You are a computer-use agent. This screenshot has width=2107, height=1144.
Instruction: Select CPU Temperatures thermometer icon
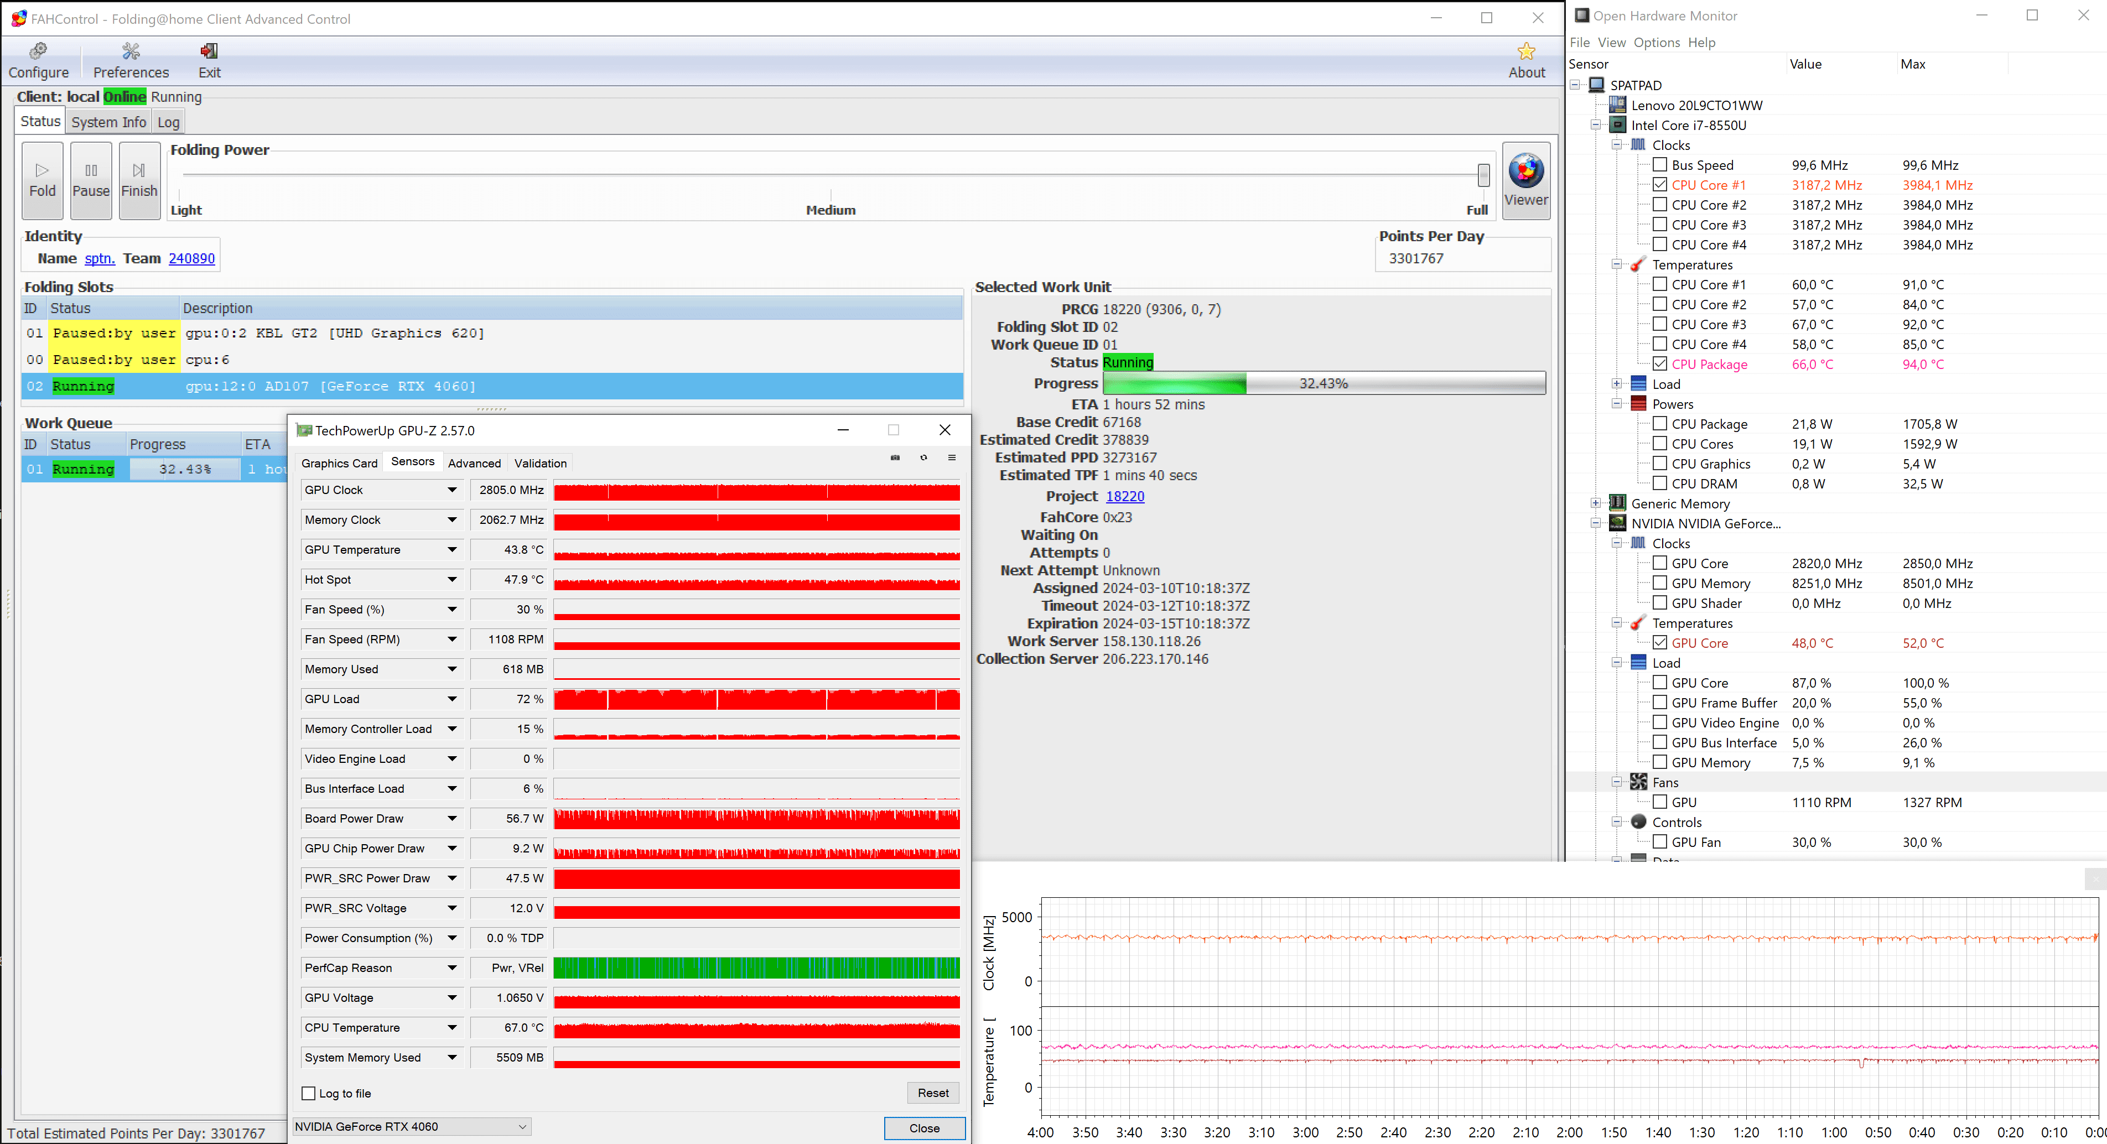1638,264
